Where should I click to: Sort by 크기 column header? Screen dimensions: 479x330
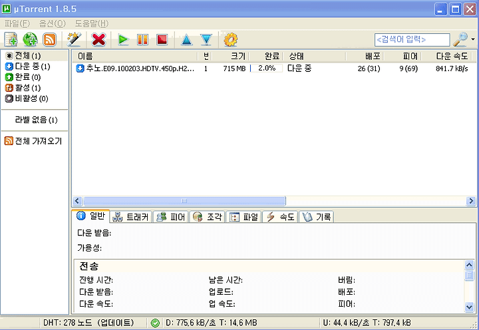pyautogui.click(x=231, y=57)
